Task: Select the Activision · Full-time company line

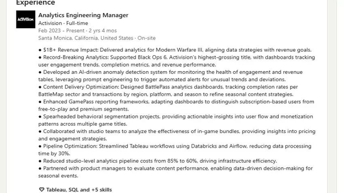Action: tap(63, 23)
